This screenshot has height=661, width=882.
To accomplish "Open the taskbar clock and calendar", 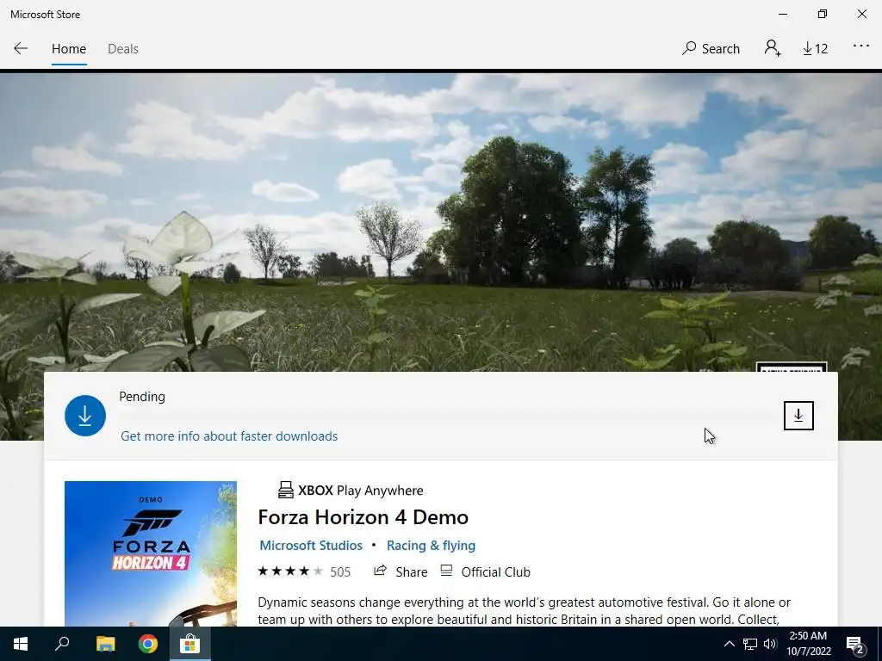I will tap(808, 644).
